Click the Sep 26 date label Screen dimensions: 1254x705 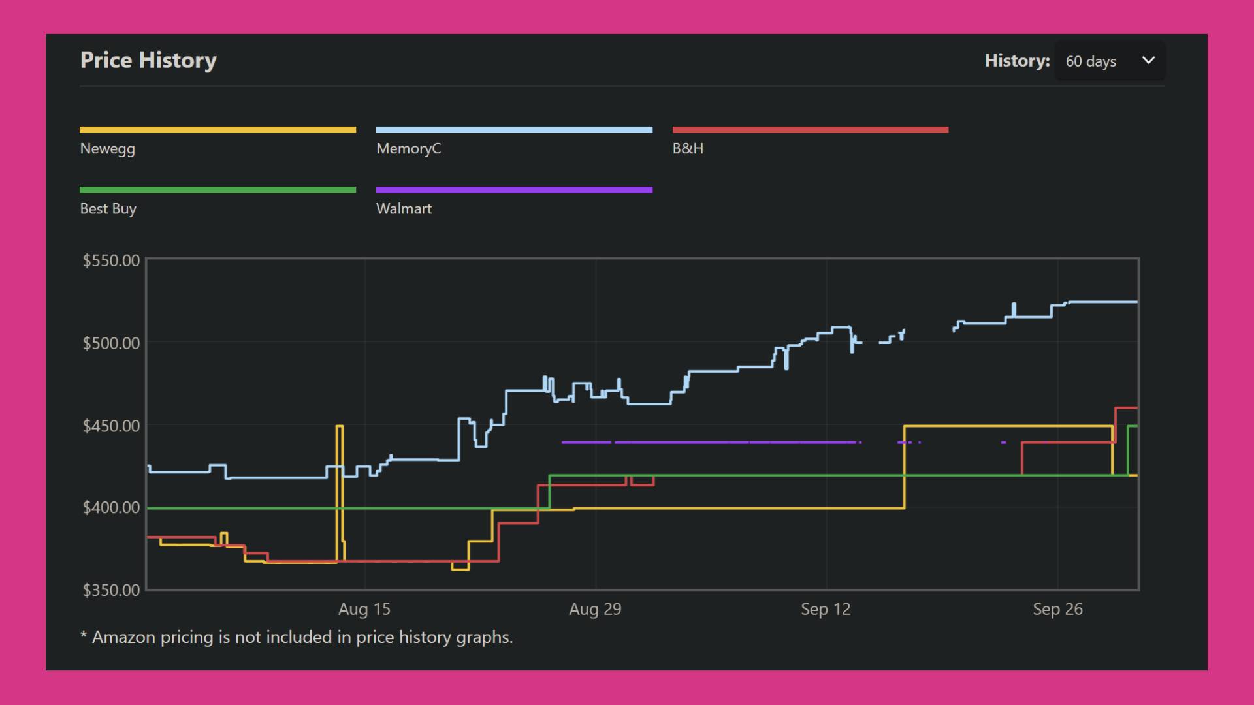[x=1057, y=609]
